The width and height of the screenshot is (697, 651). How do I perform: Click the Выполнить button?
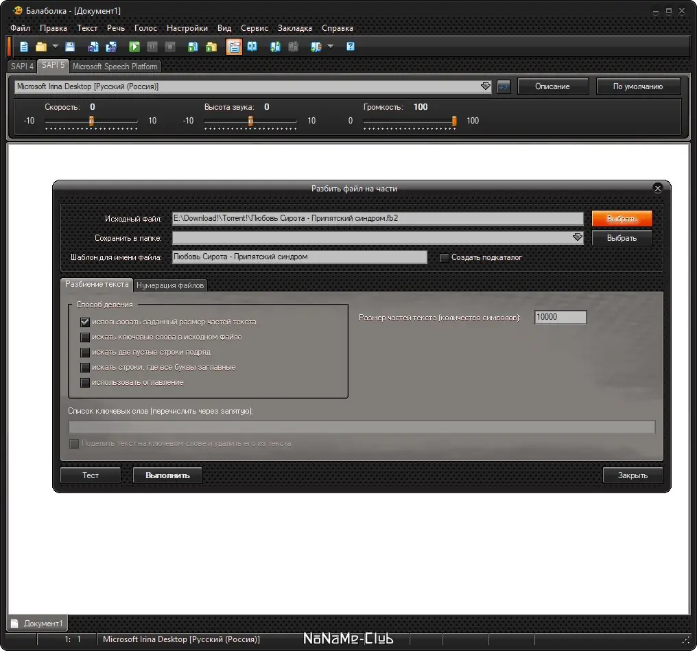[x=167, y=475]
